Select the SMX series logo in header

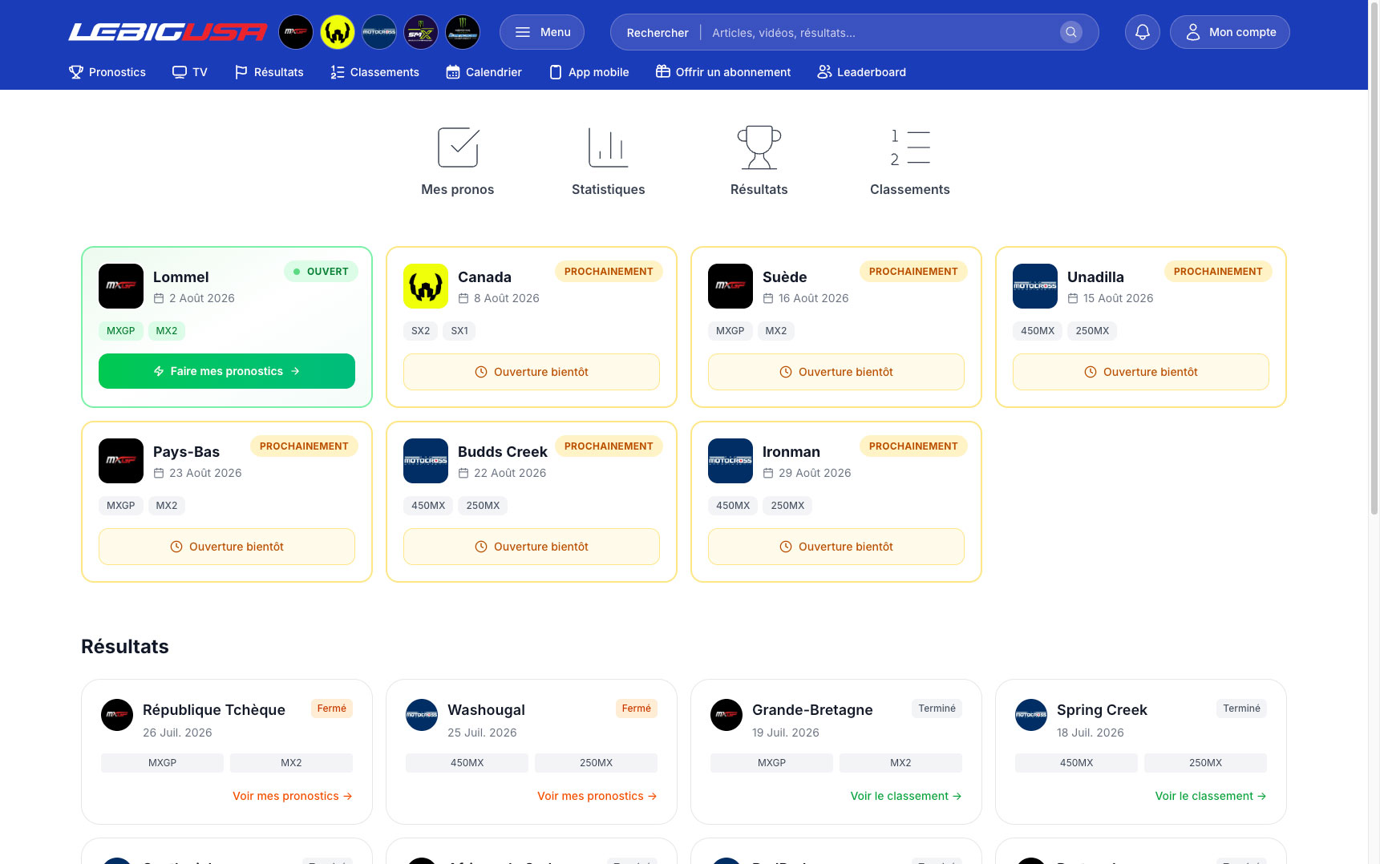click(421, 32)
